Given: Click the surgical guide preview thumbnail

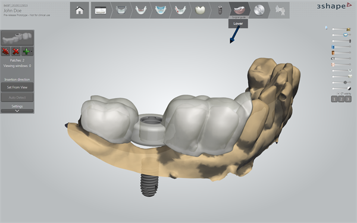Looking at the screenshot, I should click(x=17, y=38).
